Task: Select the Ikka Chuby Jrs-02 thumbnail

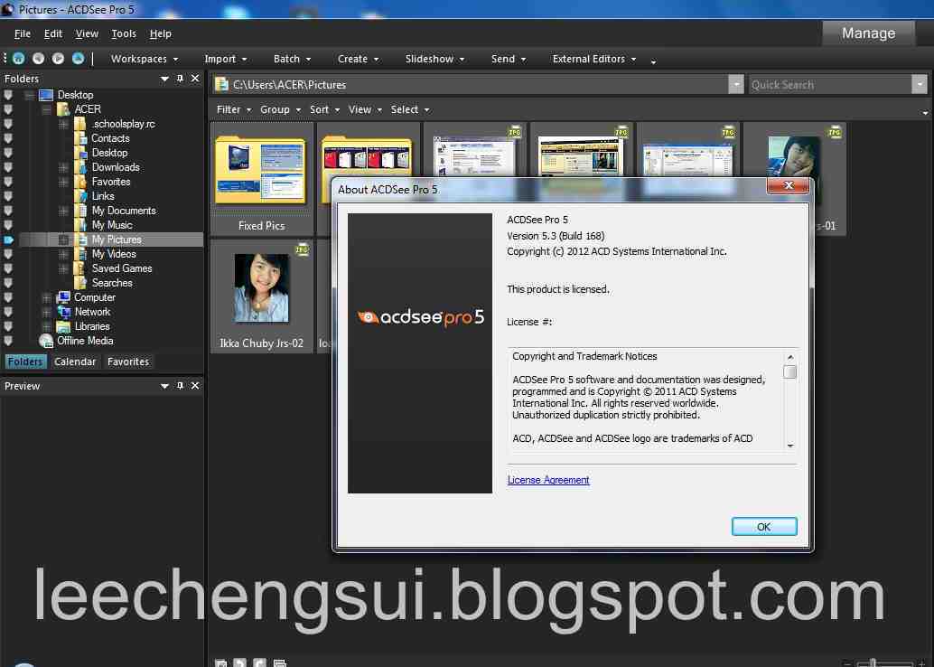Action: [261, 296]
